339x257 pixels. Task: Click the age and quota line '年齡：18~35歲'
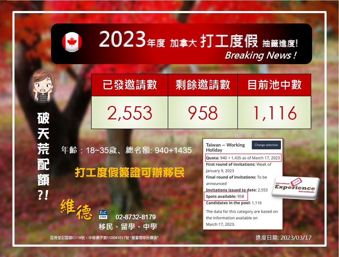(x=127, y=150)
